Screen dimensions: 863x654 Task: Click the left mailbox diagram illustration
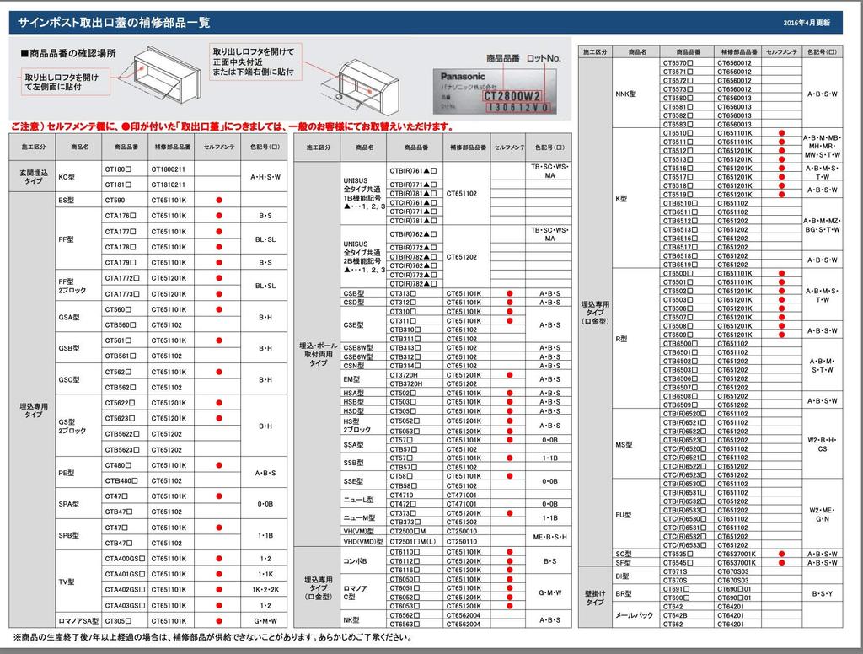[x=159, y=75]
